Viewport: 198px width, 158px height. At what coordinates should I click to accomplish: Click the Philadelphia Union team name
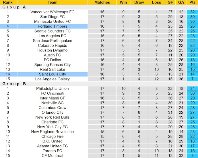[52, 88]
